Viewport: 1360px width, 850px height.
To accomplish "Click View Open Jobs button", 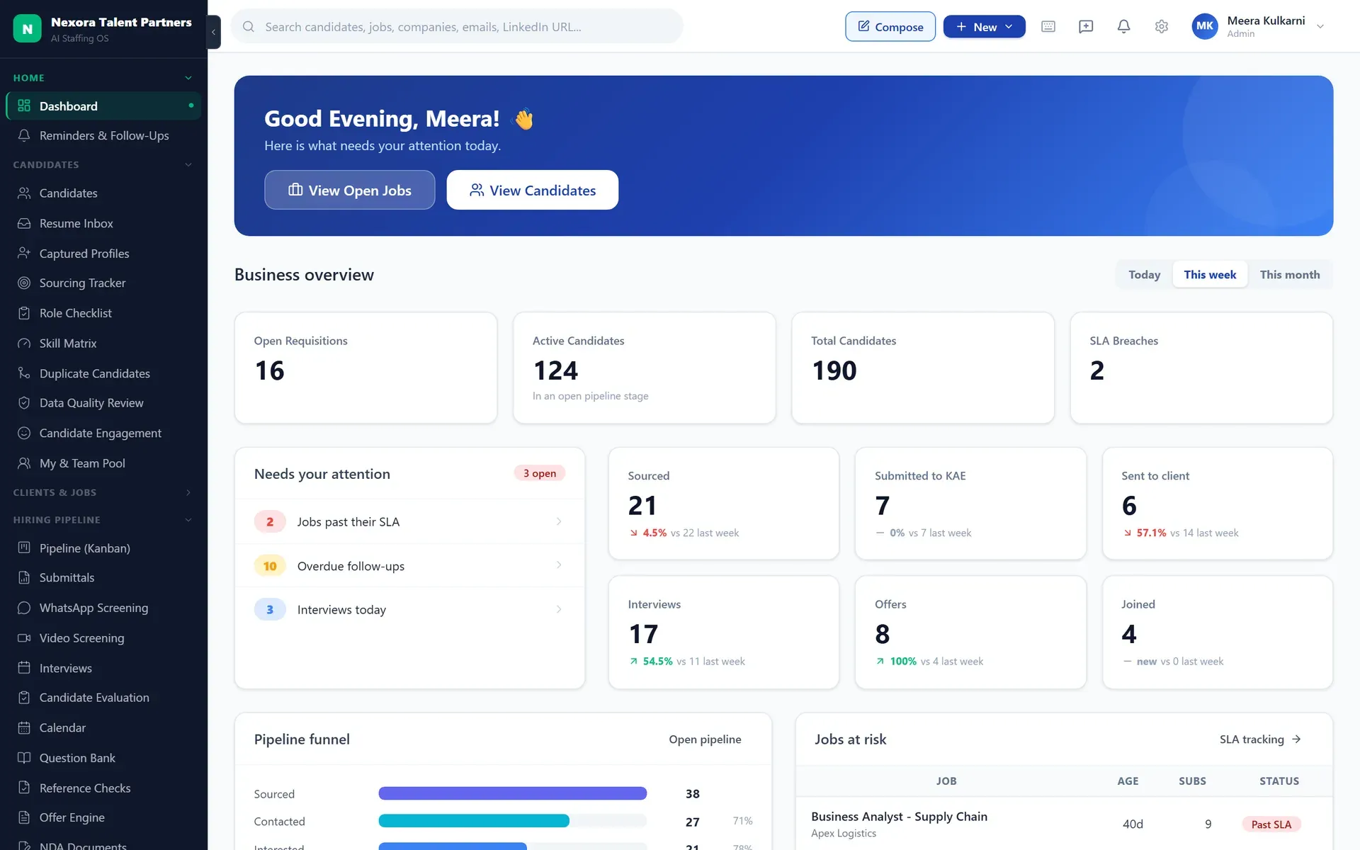I will point(350,190).
